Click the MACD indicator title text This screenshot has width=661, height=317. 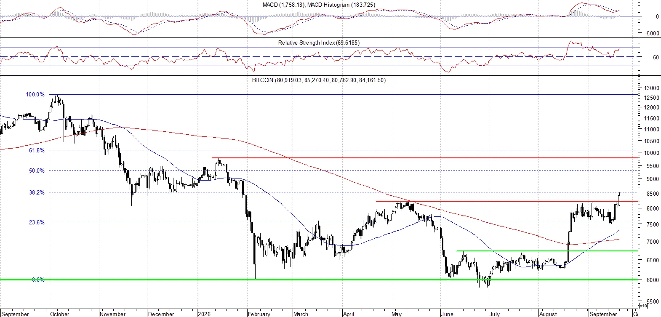tap(319, 5)
